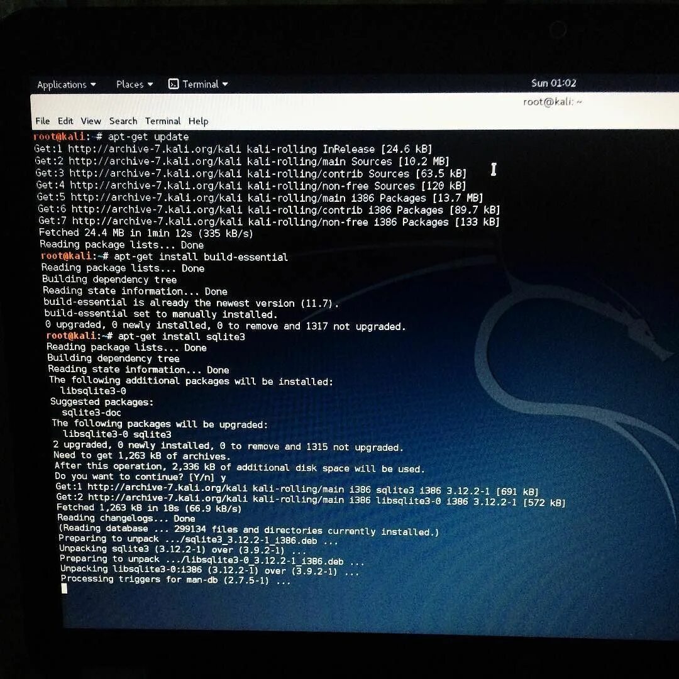Click the 'Suggested packages:' line
This screenshot has height=679, width=679.
tap(102, 402)
